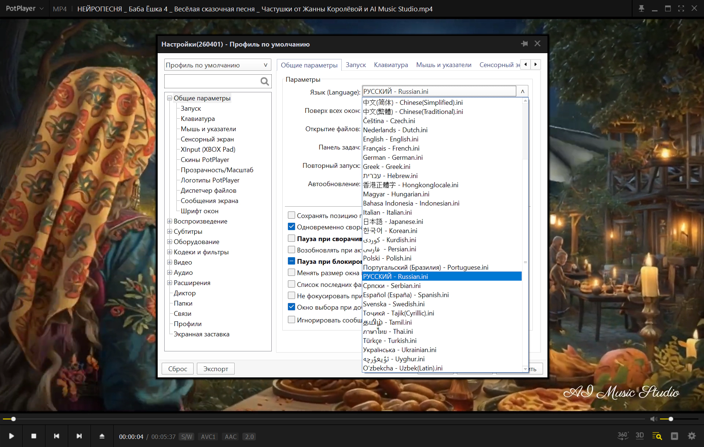Screen dimensions: 704x447
Task: Pin the settings dialog with the pushpin icon
Action: click(524, 44)
